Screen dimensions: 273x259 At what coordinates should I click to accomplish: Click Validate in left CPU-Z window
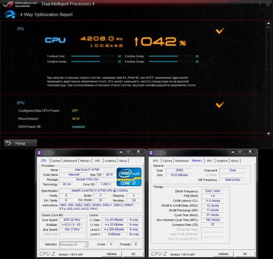[111, 254]
